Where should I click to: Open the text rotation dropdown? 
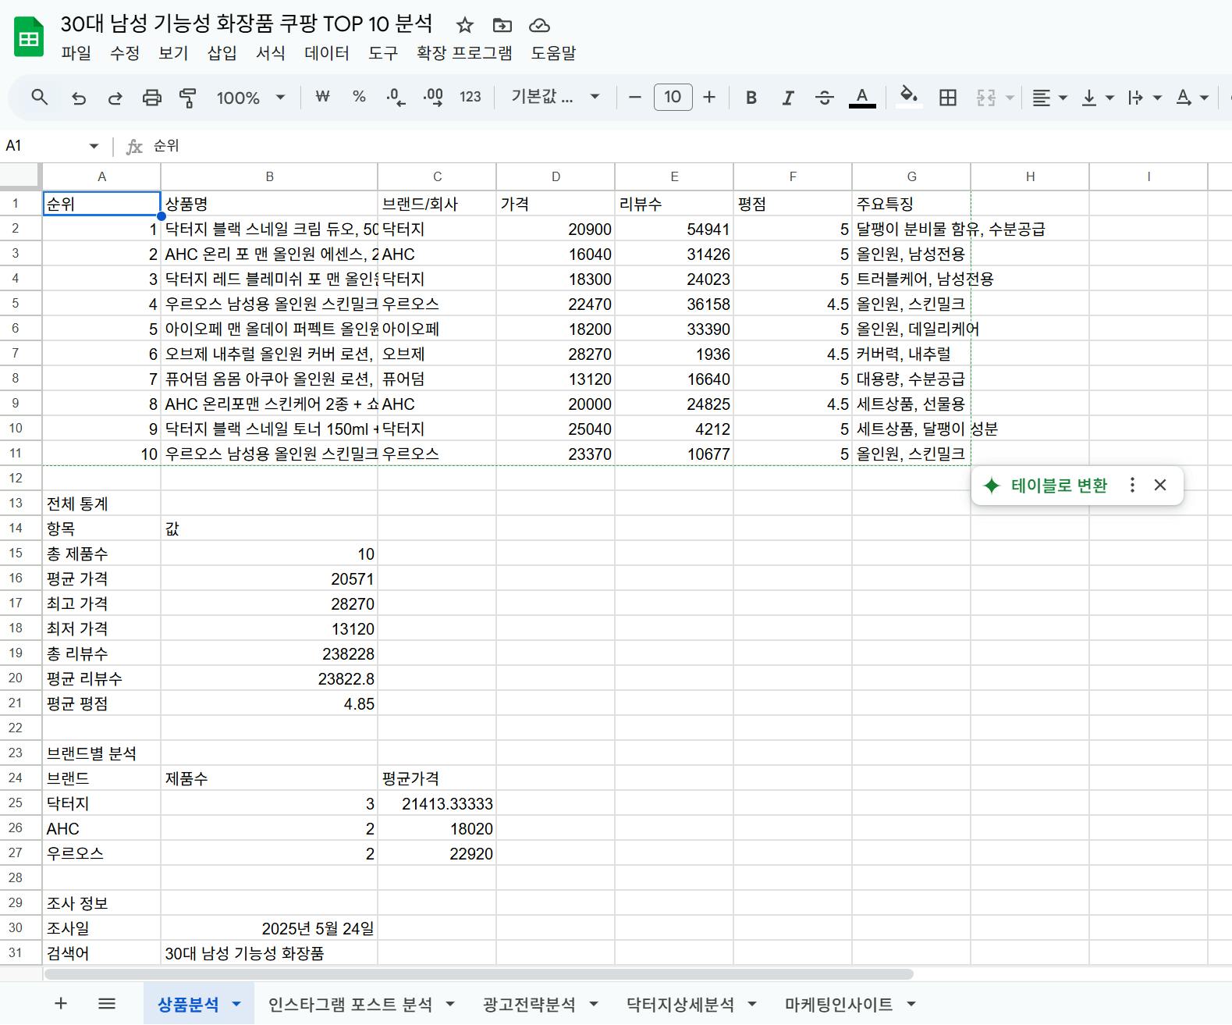point(1192,98)
